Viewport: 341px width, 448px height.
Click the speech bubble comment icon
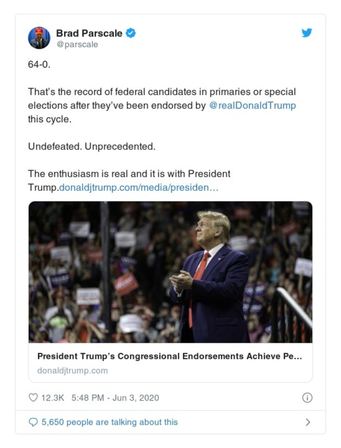34,422
